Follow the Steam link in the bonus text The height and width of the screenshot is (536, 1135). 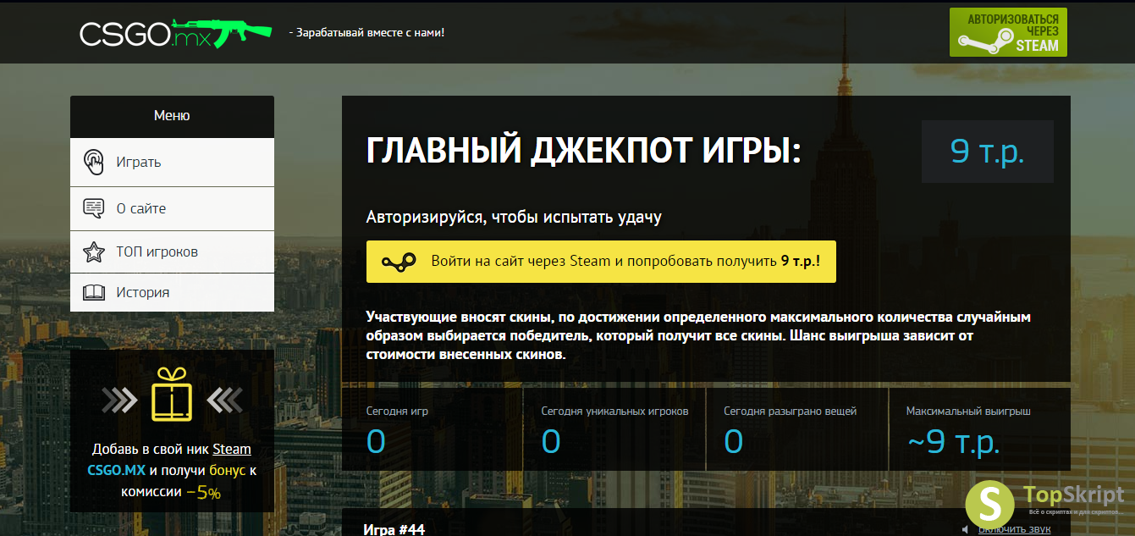[x=232, y=450]
